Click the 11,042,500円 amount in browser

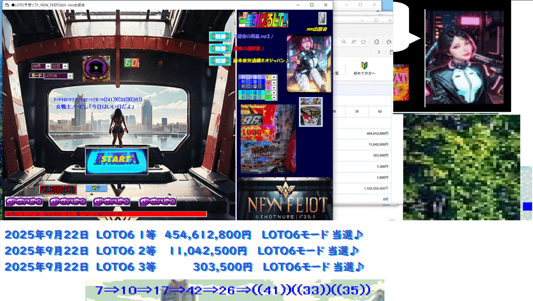[378, 145]
